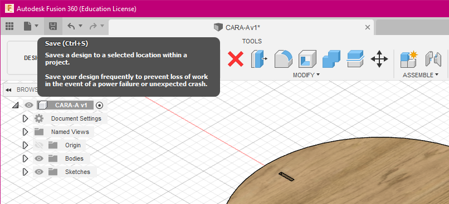Collapse the CARA-A v1 root node
The width and height of the screenshot is (449, 204).
click(16, 106)
